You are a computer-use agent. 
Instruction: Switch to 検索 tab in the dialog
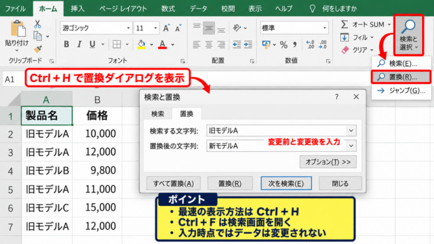click(x=158, y=114)
